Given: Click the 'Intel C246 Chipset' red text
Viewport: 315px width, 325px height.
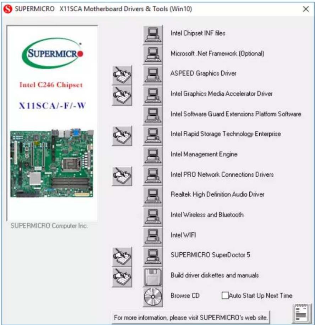Looking at the screenshot, I should click(51, 85).
